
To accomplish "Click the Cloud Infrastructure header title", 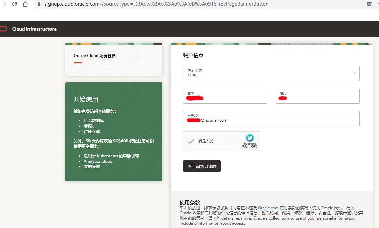I will point(34,29).
